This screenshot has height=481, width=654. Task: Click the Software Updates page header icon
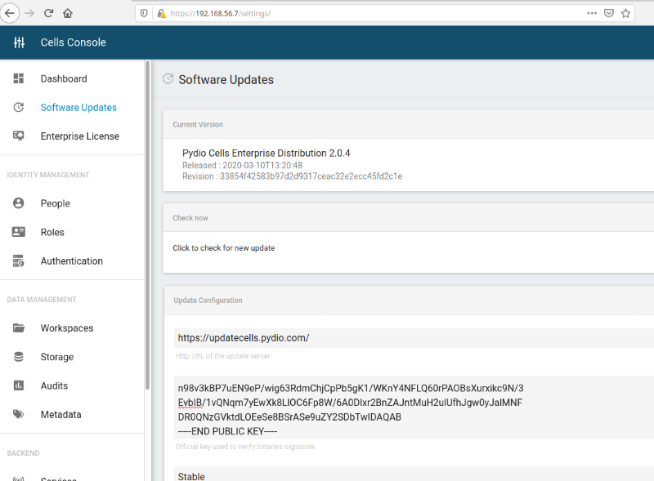(168, 78)
